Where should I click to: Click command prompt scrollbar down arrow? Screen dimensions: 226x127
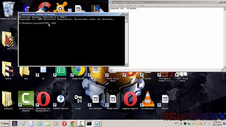126,65
